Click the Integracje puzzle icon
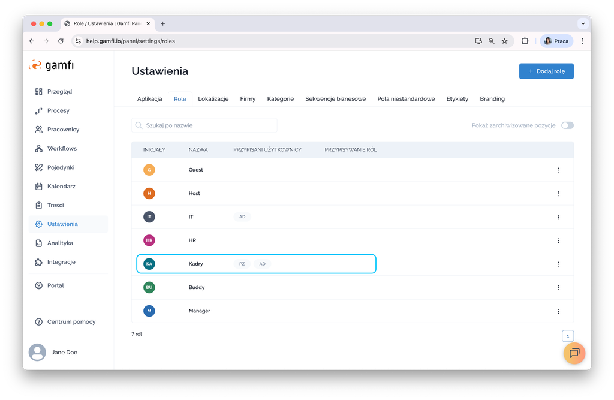The width and height of the screenshot is (614, 400). pyautogui.click(x=39, y=262)
